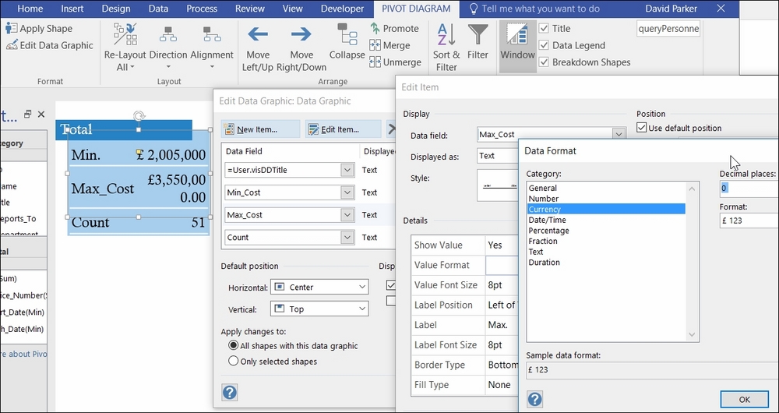This screenshot has height=413, width=779.
Task: Click the Collapse icon
Action: pos(347,34)
